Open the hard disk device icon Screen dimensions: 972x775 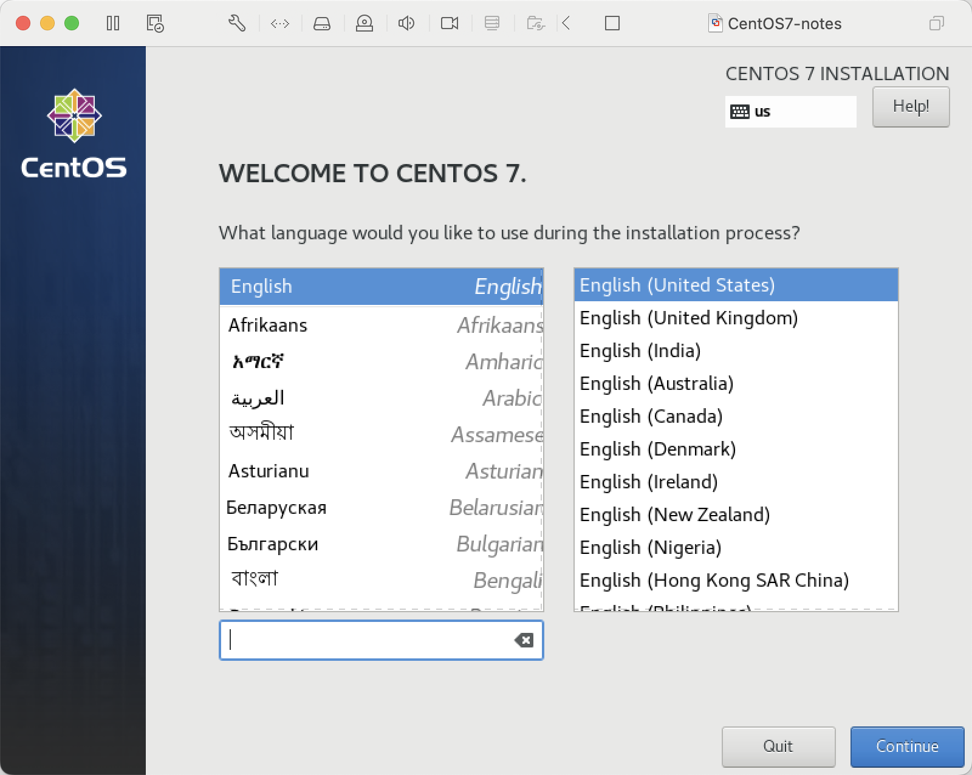click(x=322, y=24)
